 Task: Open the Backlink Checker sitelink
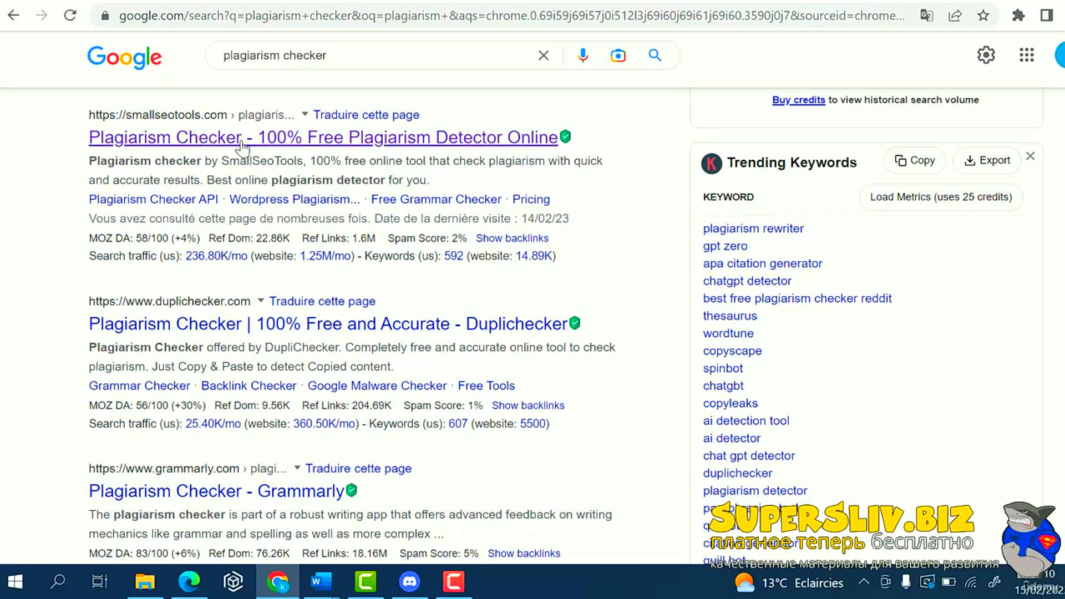[x=248, y=385]
